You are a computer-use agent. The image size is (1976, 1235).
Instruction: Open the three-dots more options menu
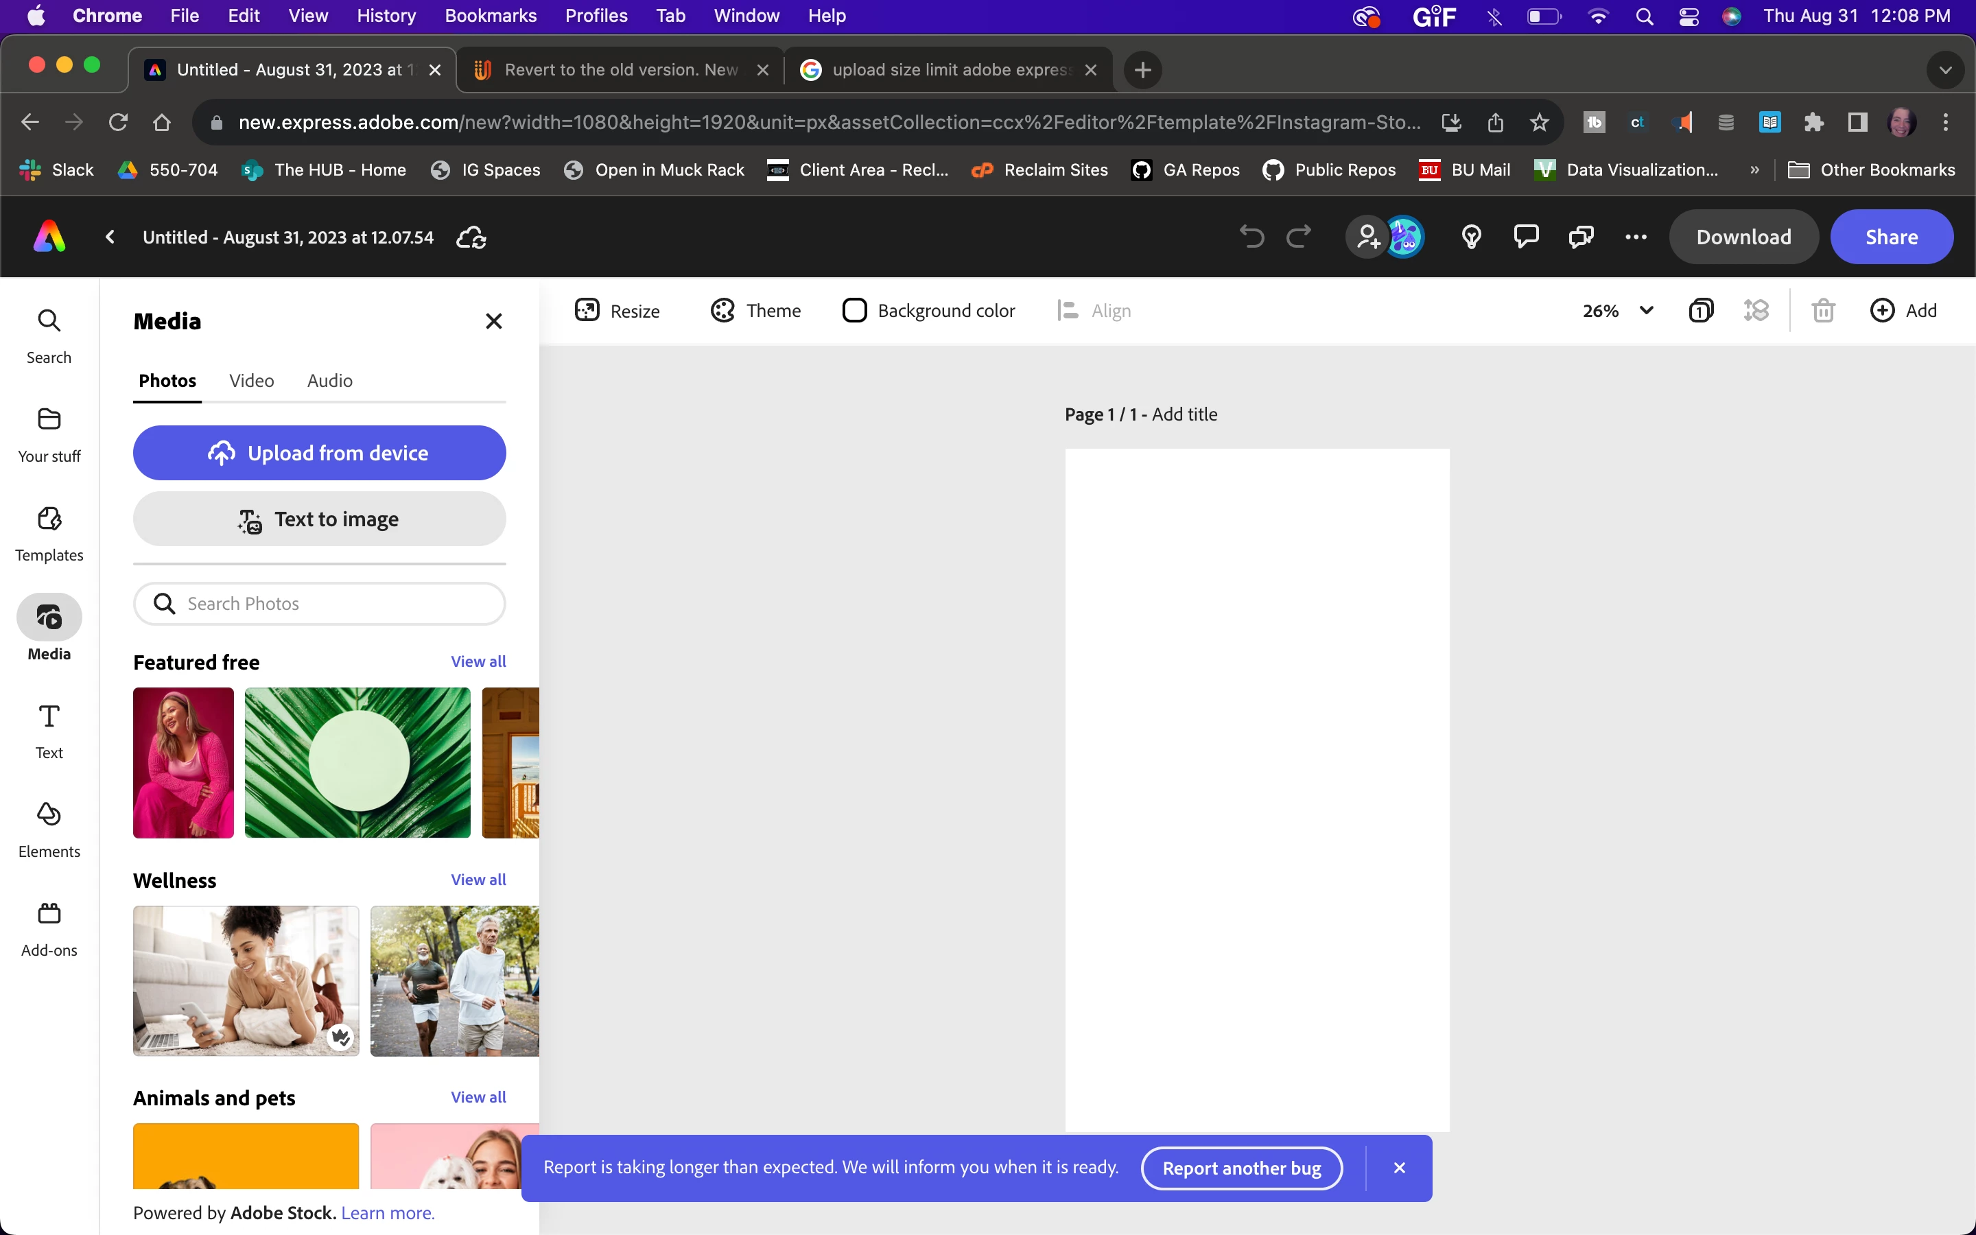click(1636, 237)
